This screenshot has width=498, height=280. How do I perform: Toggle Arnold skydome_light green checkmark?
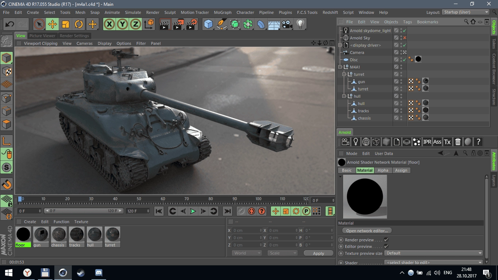405,31
